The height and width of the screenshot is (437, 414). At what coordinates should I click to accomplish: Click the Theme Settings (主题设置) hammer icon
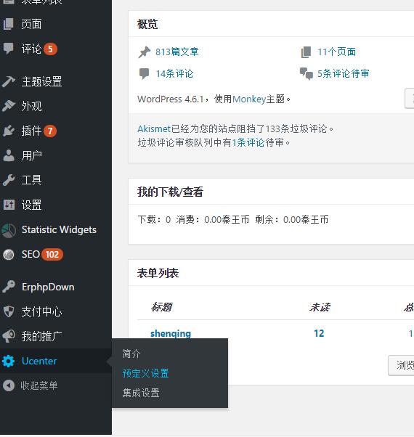tap(9, 81)
